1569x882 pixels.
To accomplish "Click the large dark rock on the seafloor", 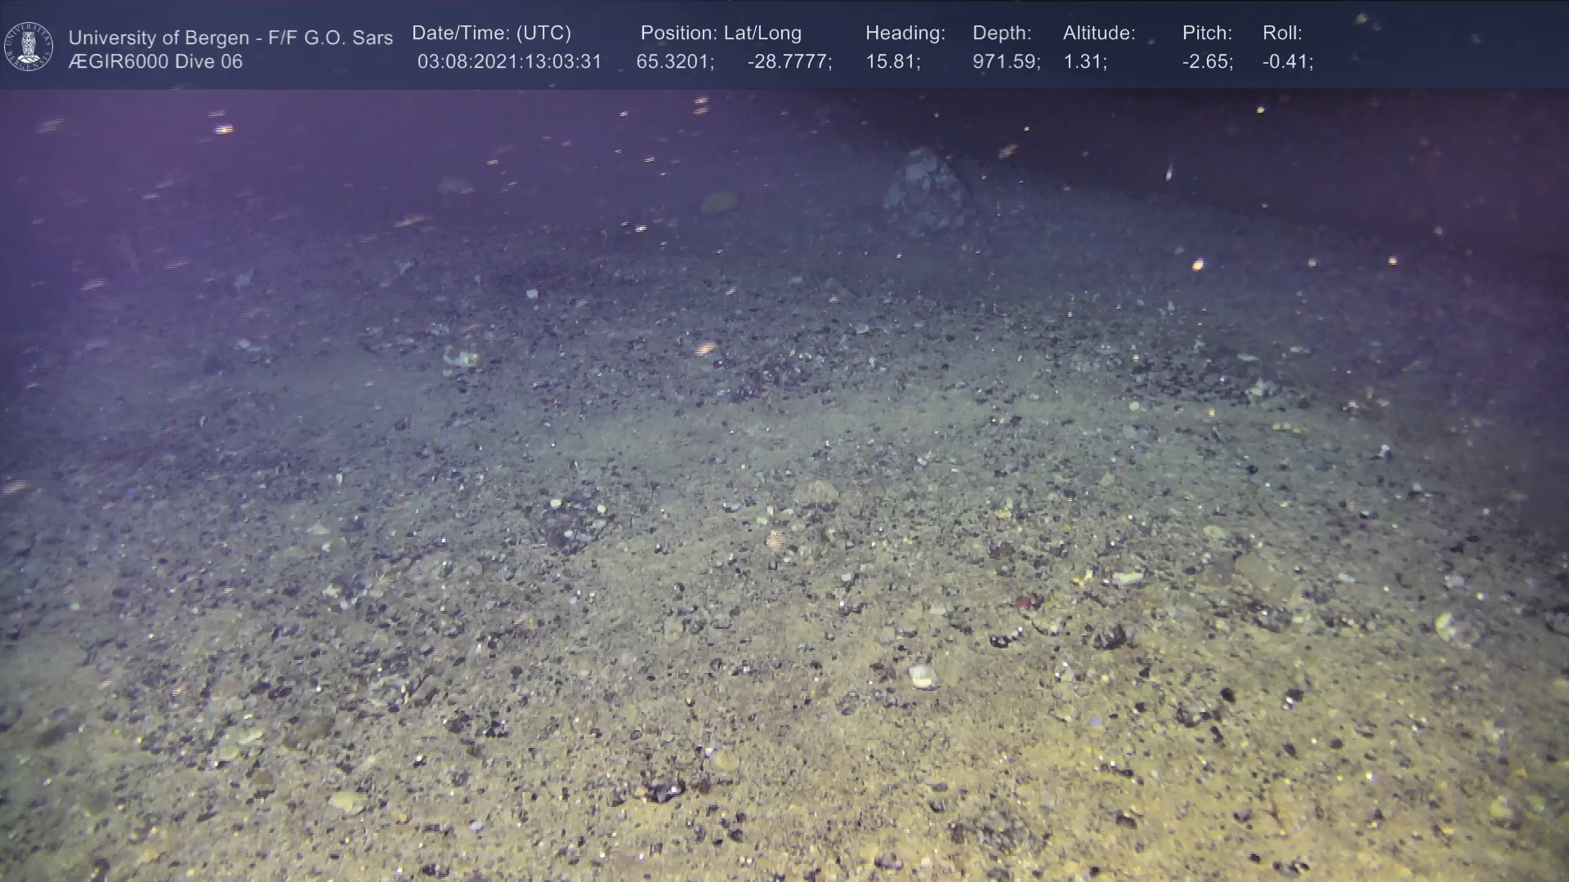I will [928, 189].
